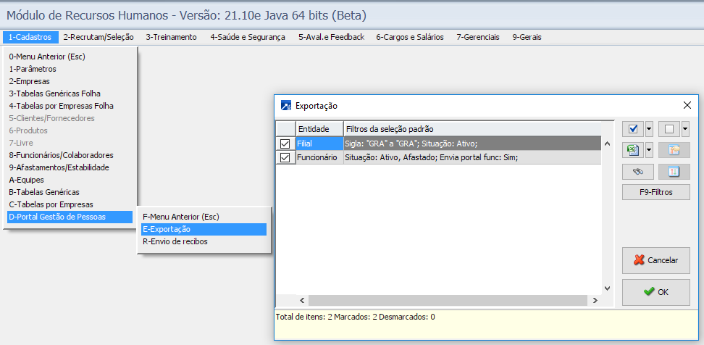
Task: Select 0-Menu Anterior (Esc) in Cadastros menu
Action: click(70, 57)
